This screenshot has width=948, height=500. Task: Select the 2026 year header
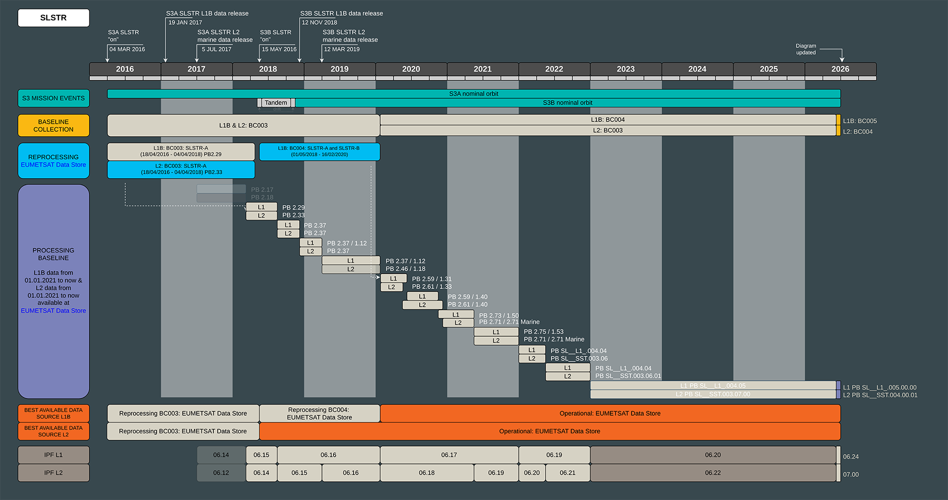click(840, 69)
